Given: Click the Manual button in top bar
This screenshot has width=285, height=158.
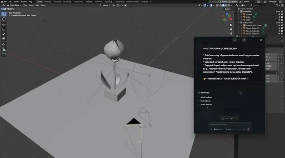Looking at the screenshot, I should pos(233,2).
